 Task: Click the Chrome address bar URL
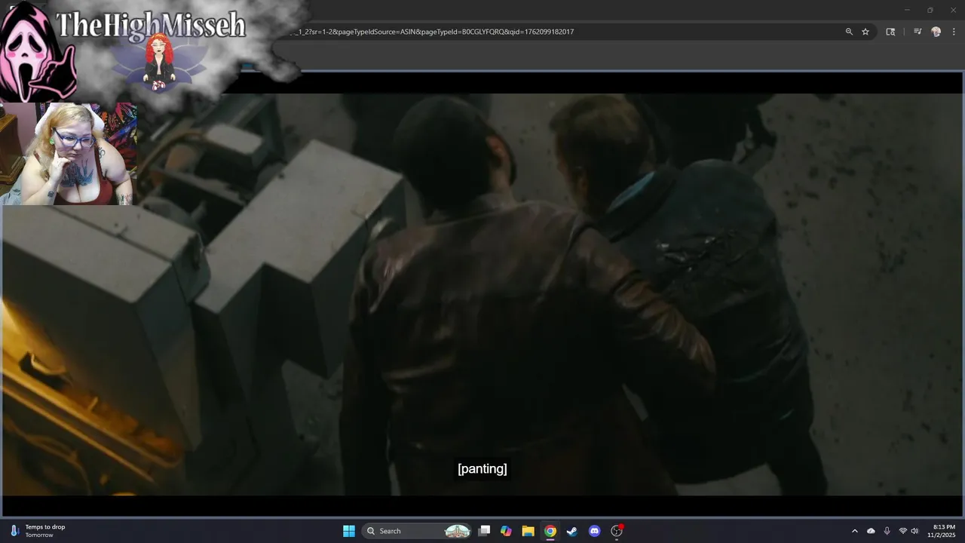pos(433,32)
